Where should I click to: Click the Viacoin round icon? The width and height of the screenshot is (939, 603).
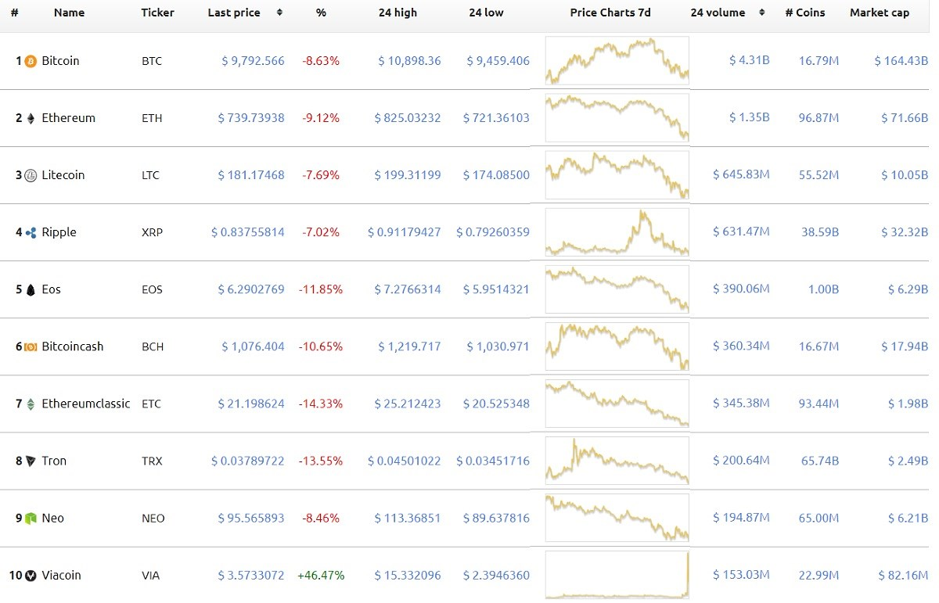pos(31,576)
